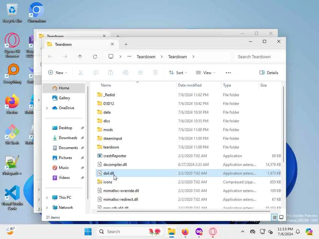Open Opera GX from the taskbar

[212, 232]
